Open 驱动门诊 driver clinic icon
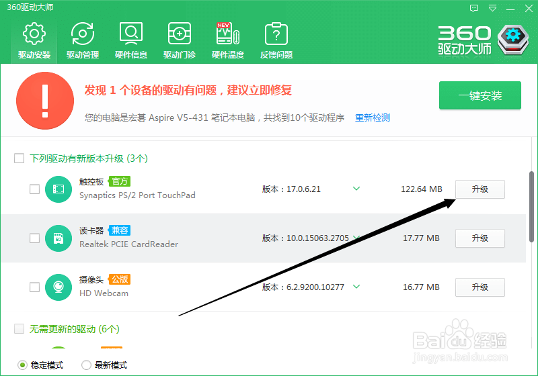538x376 pixels. pos(180,40)
